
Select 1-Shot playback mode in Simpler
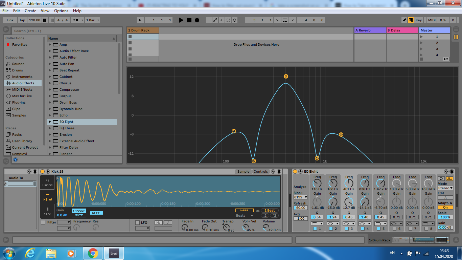(47, 197)
